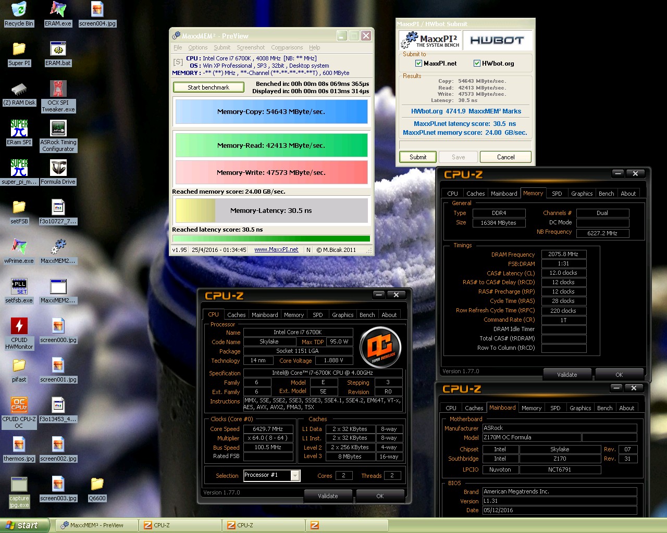The image size is (667, 533).
Task: Open the About tab in Memory CPU-Z window
Action: (628, 194)
